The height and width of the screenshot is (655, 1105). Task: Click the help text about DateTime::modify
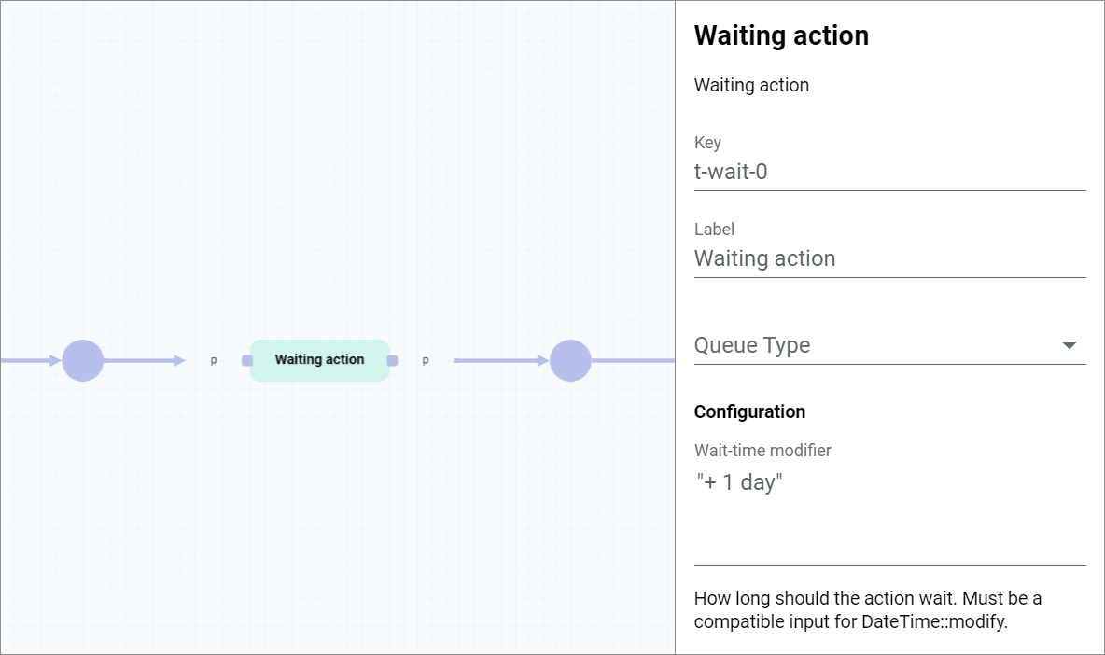click(868, 610)
